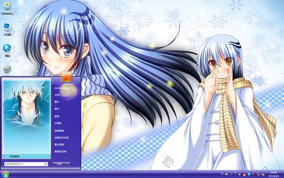Open the clock showing 16:08 2014/4/4

tap(274, 174)
